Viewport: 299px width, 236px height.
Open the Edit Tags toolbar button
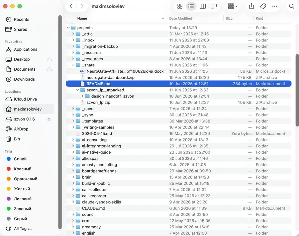263,6
